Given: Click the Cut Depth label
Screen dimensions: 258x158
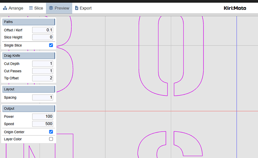Looking at the screenshot, I should click(12, 64).
